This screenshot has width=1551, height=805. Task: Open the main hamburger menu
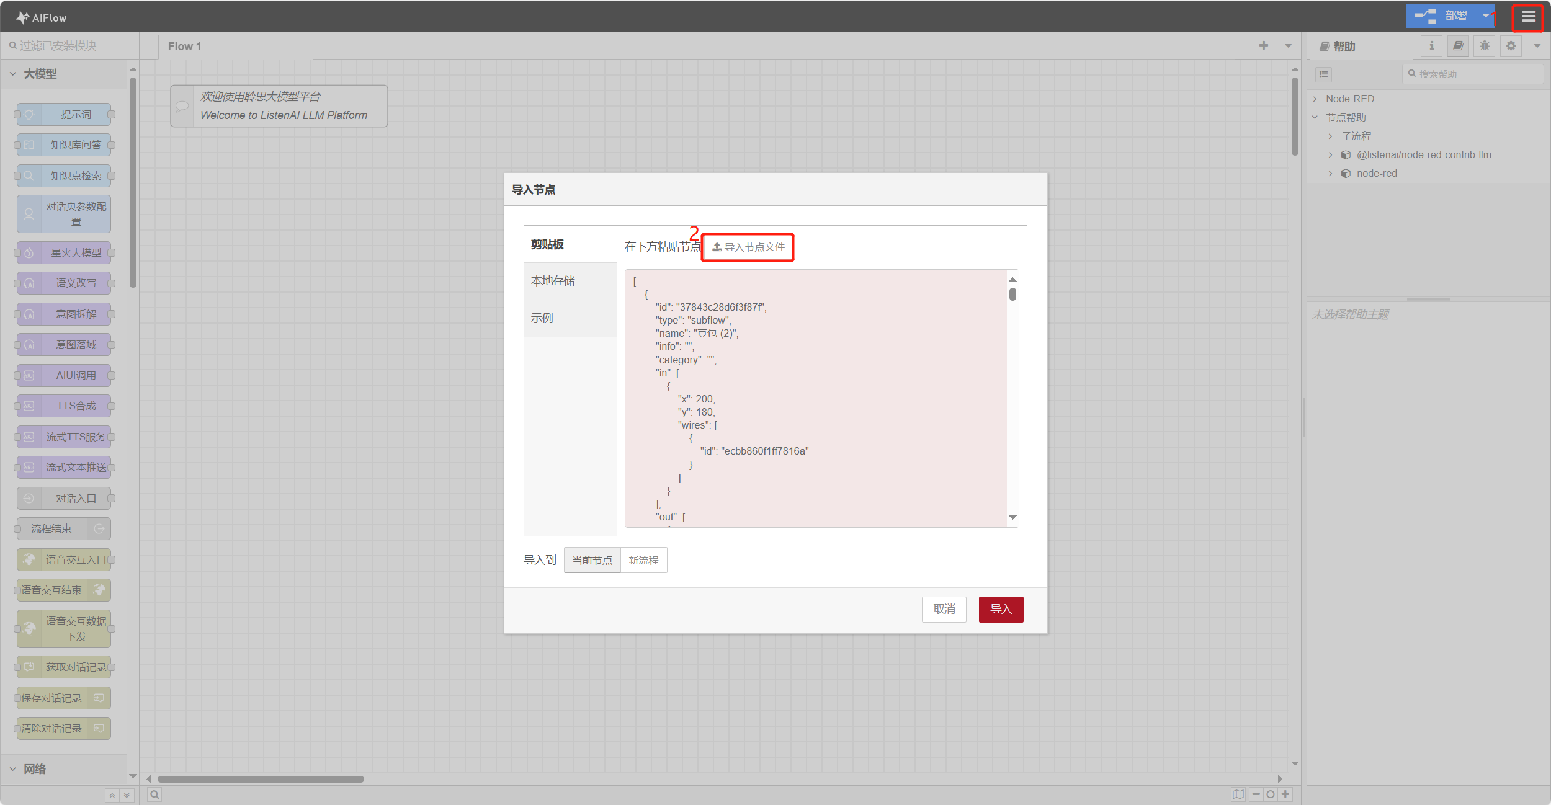1528,17
